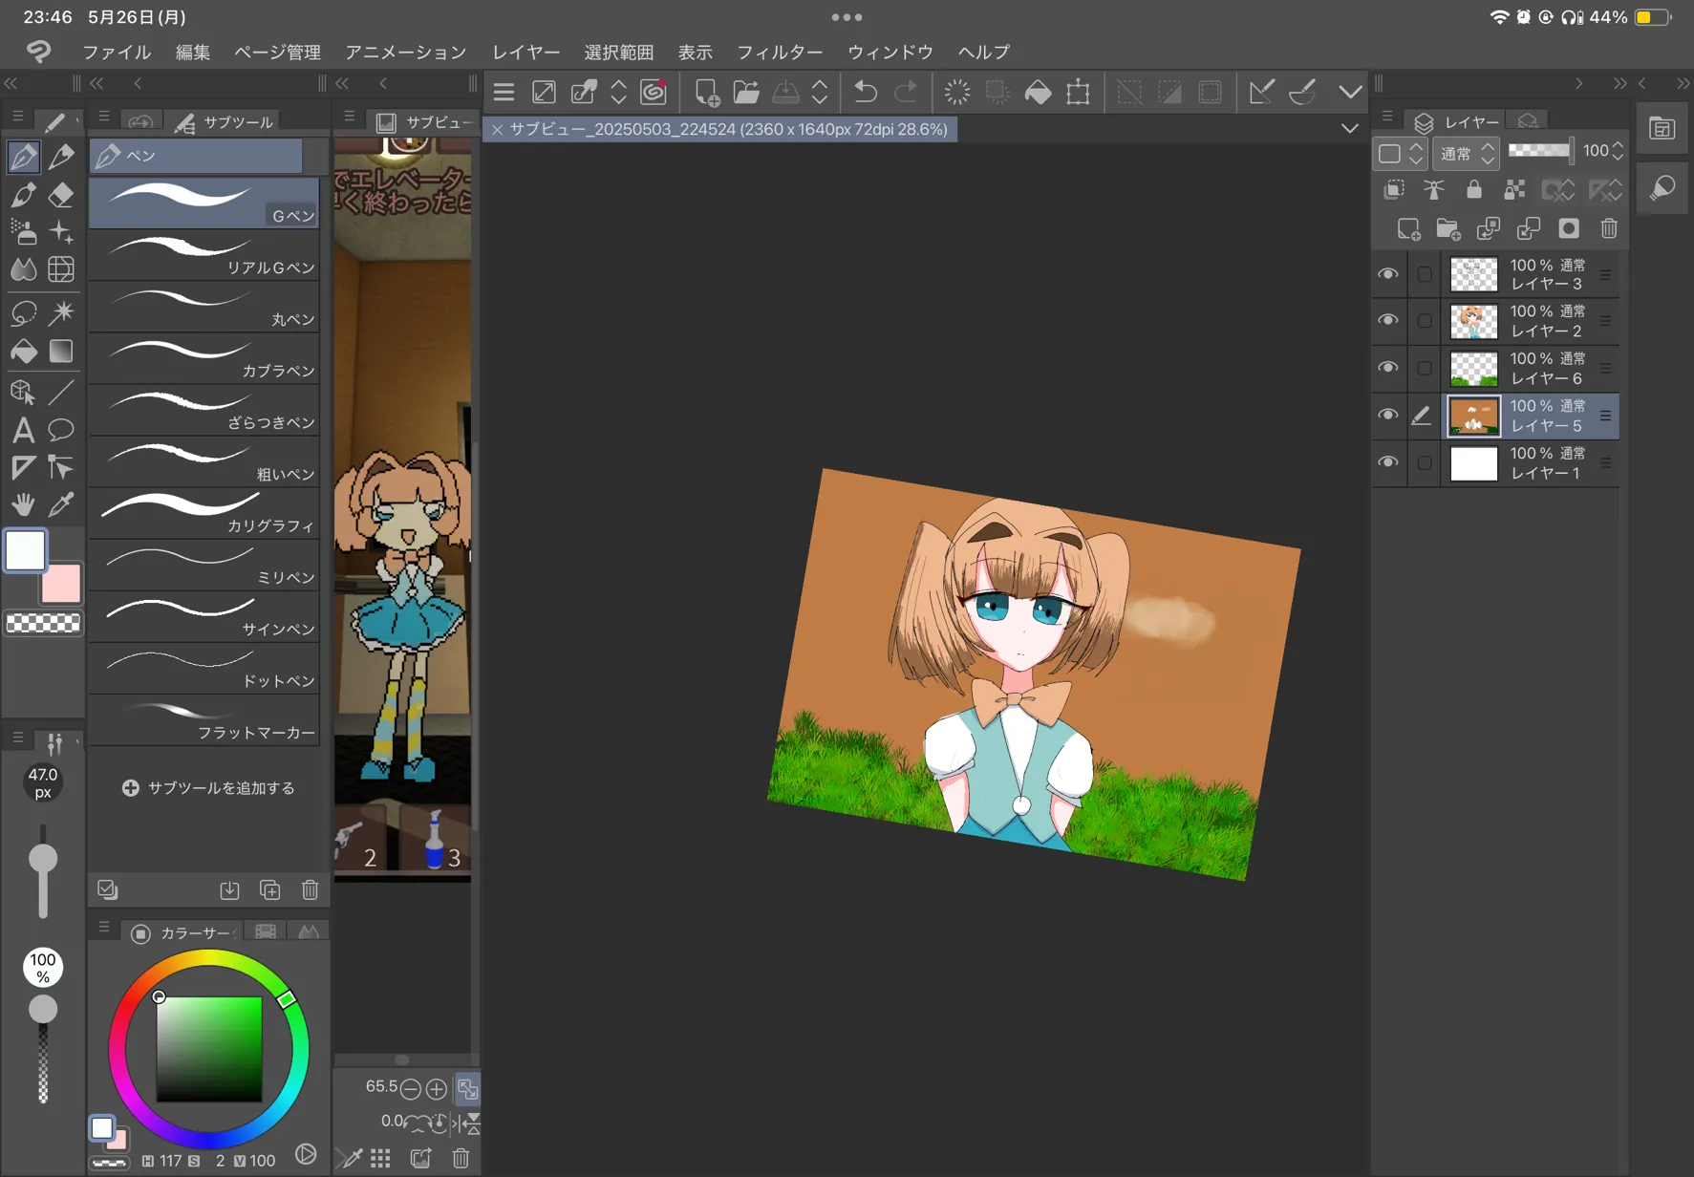Expand the canvas tab list chevron
Viewport: 1694px width, 1177px height.
coord(1349,128)
